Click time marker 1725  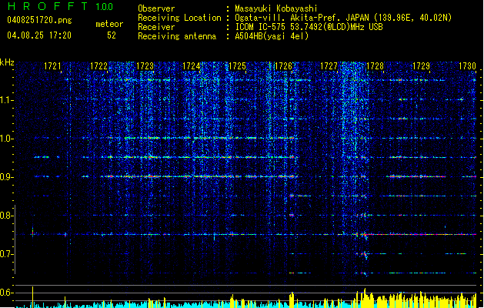coord(237,66)
